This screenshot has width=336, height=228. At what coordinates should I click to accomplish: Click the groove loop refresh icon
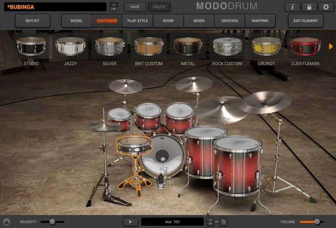[223, 222]
